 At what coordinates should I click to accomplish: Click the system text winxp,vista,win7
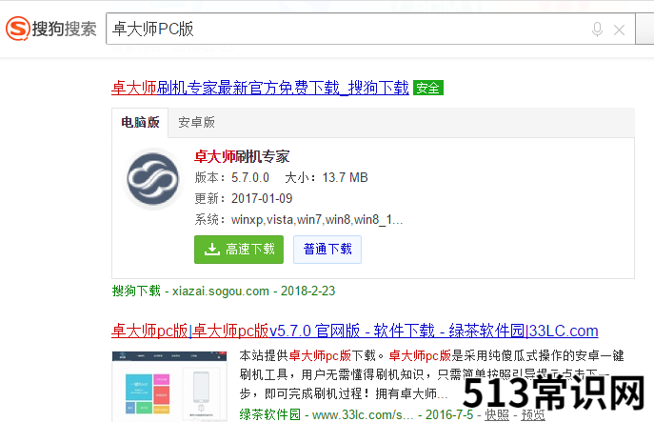coord(317,219)
